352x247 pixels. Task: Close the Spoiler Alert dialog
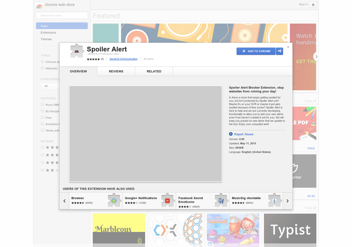click(288, 47)
